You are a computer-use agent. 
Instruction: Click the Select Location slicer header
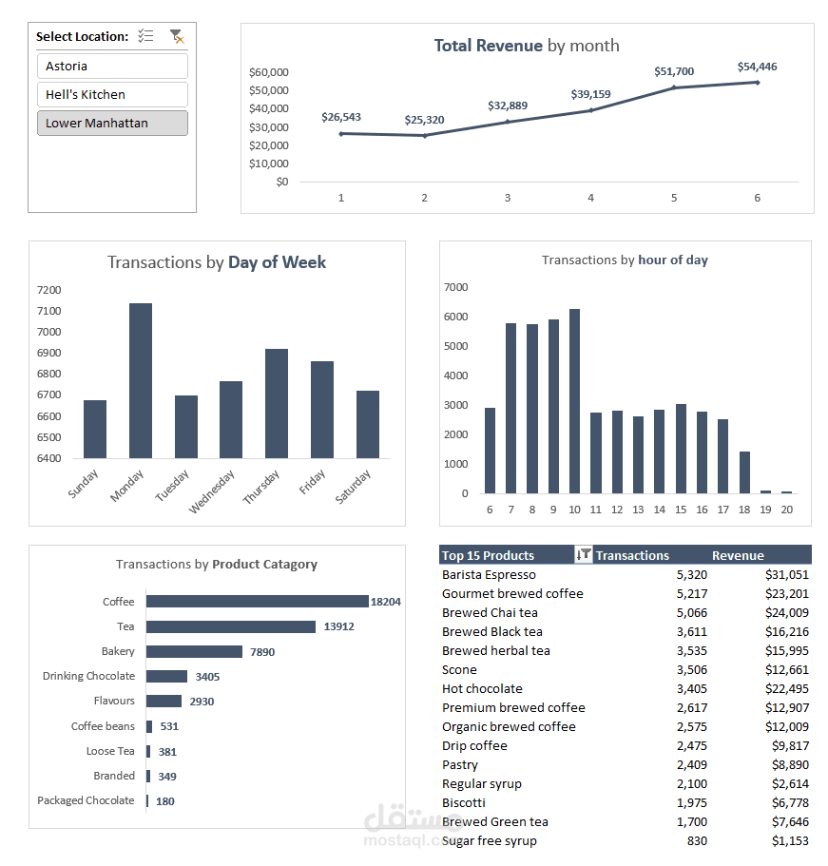pos(82,36)
